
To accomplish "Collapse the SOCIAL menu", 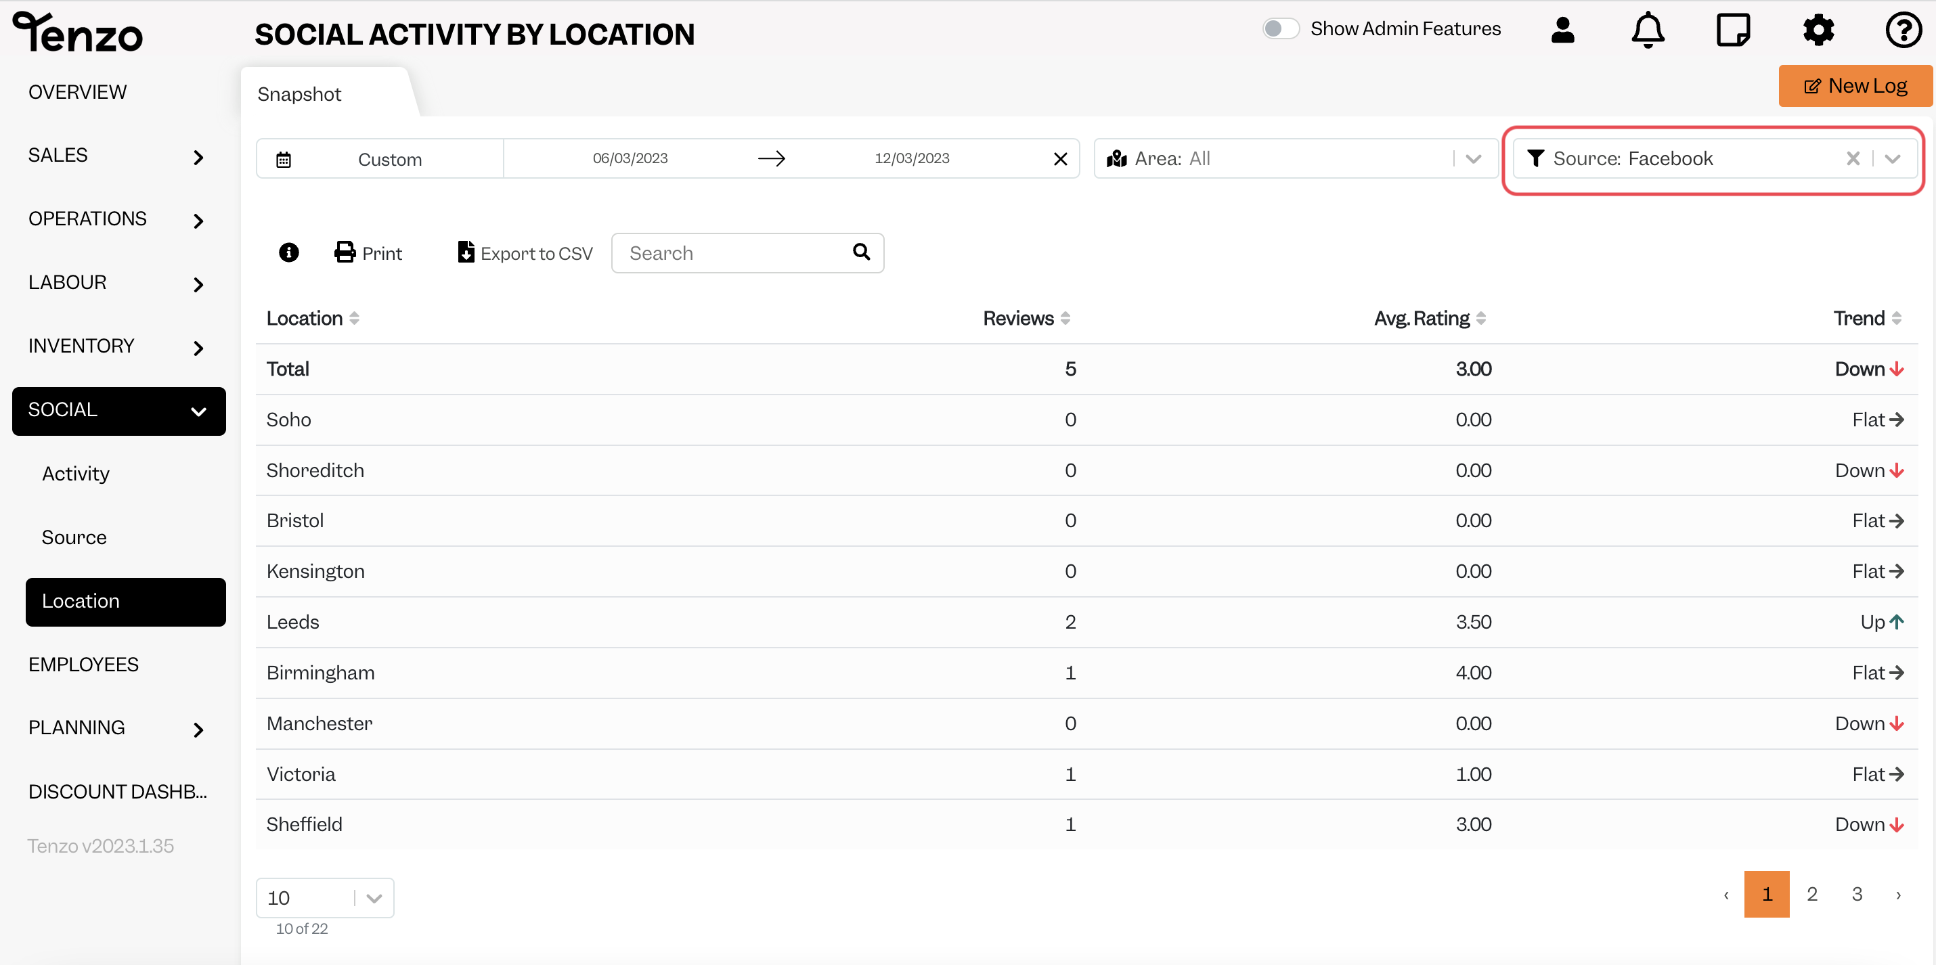I will (x=198, y=412).
